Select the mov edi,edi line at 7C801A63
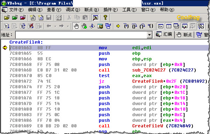210x134 pixels. (x=109, y=48)
